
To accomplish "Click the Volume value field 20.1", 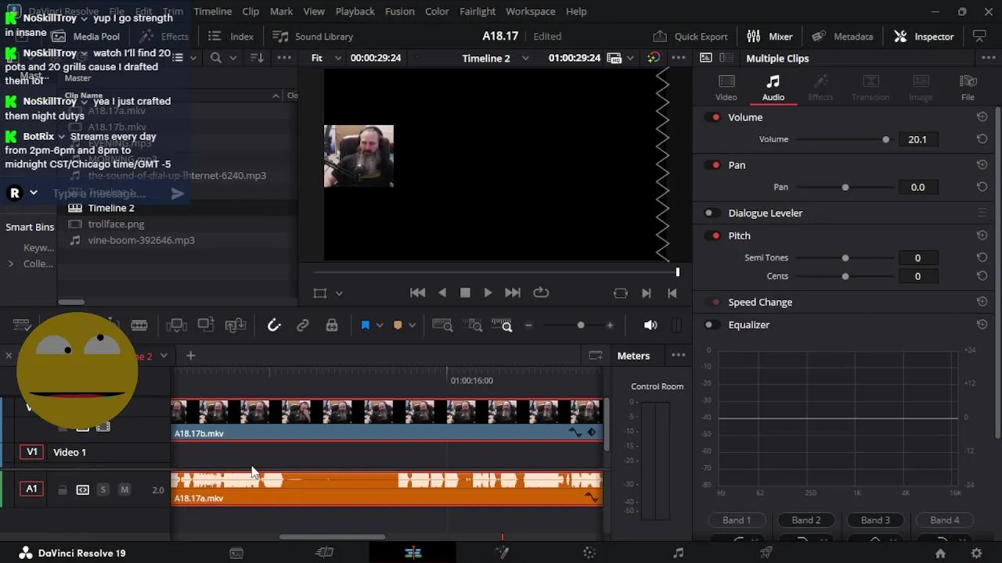I will [917, 139].
